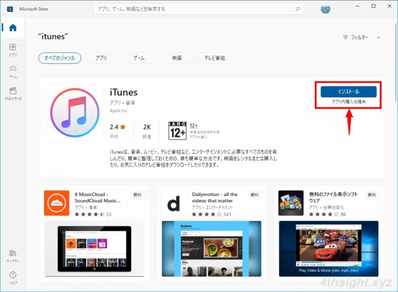This screenshot has width=398, height=292.
Task: Click the Cars video player screenshot thumbnail
Action: pos(329,249)
